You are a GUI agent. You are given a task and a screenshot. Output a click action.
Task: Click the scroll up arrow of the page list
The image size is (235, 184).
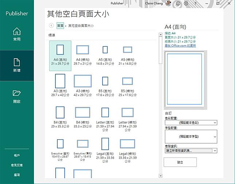161,35
